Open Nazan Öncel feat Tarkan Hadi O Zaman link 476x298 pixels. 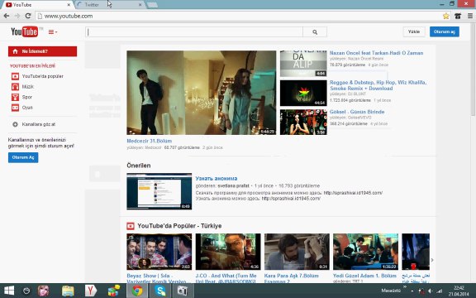click(377, 53)
